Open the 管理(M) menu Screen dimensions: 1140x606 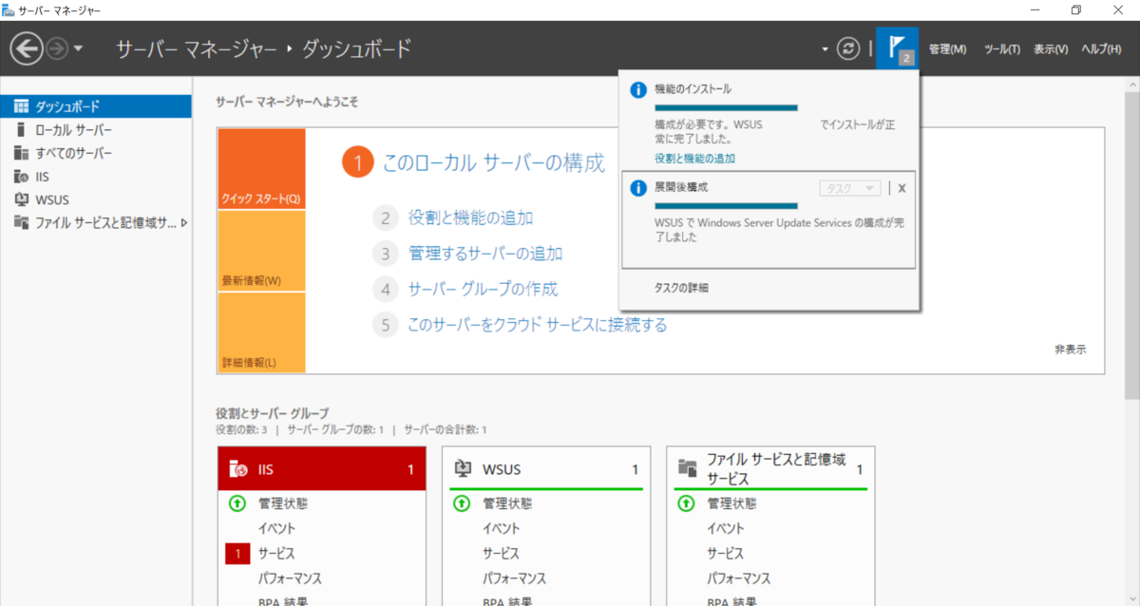tap(947, 49)
